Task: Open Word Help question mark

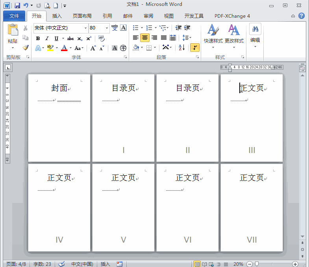Action: coord(302,16)
